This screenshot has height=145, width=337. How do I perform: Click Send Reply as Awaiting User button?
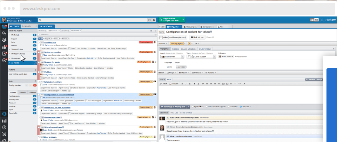click(173, 106)
